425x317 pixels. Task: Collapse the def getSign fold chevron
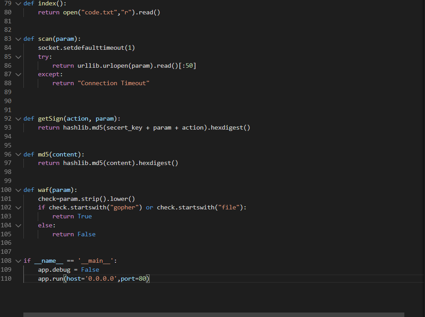[x=18, y=119]
